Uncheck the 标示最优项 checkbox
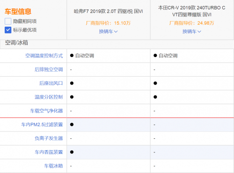The image size is (234, 173). [x=8, y=30]
